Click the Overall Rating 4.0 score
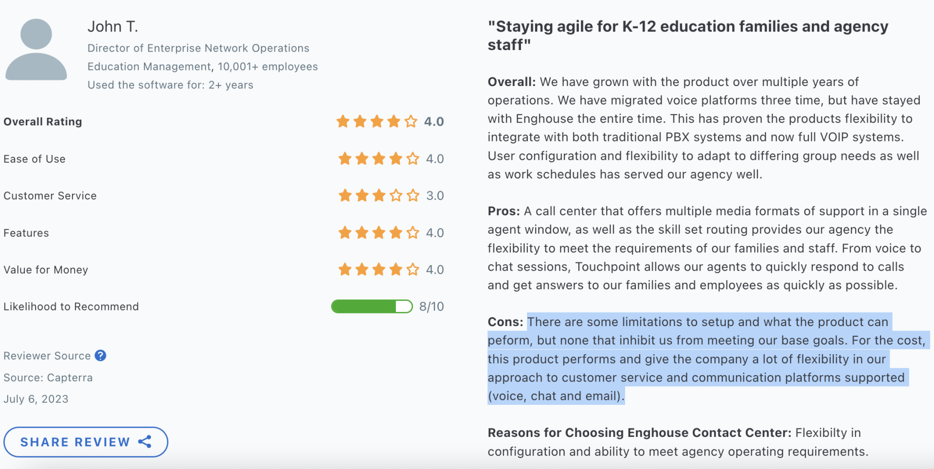Viewport: 934px width, 469px height. click(434, 122)
